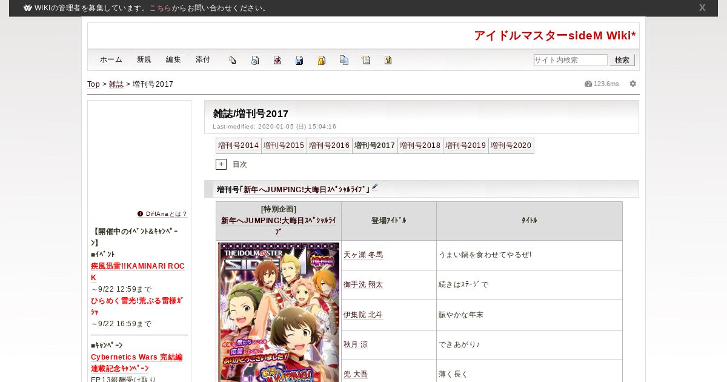Image resolution: width=727 pixels, height=382 pixels.
Task: Click the title text できあがり♪
Action: tap(459, 344)
